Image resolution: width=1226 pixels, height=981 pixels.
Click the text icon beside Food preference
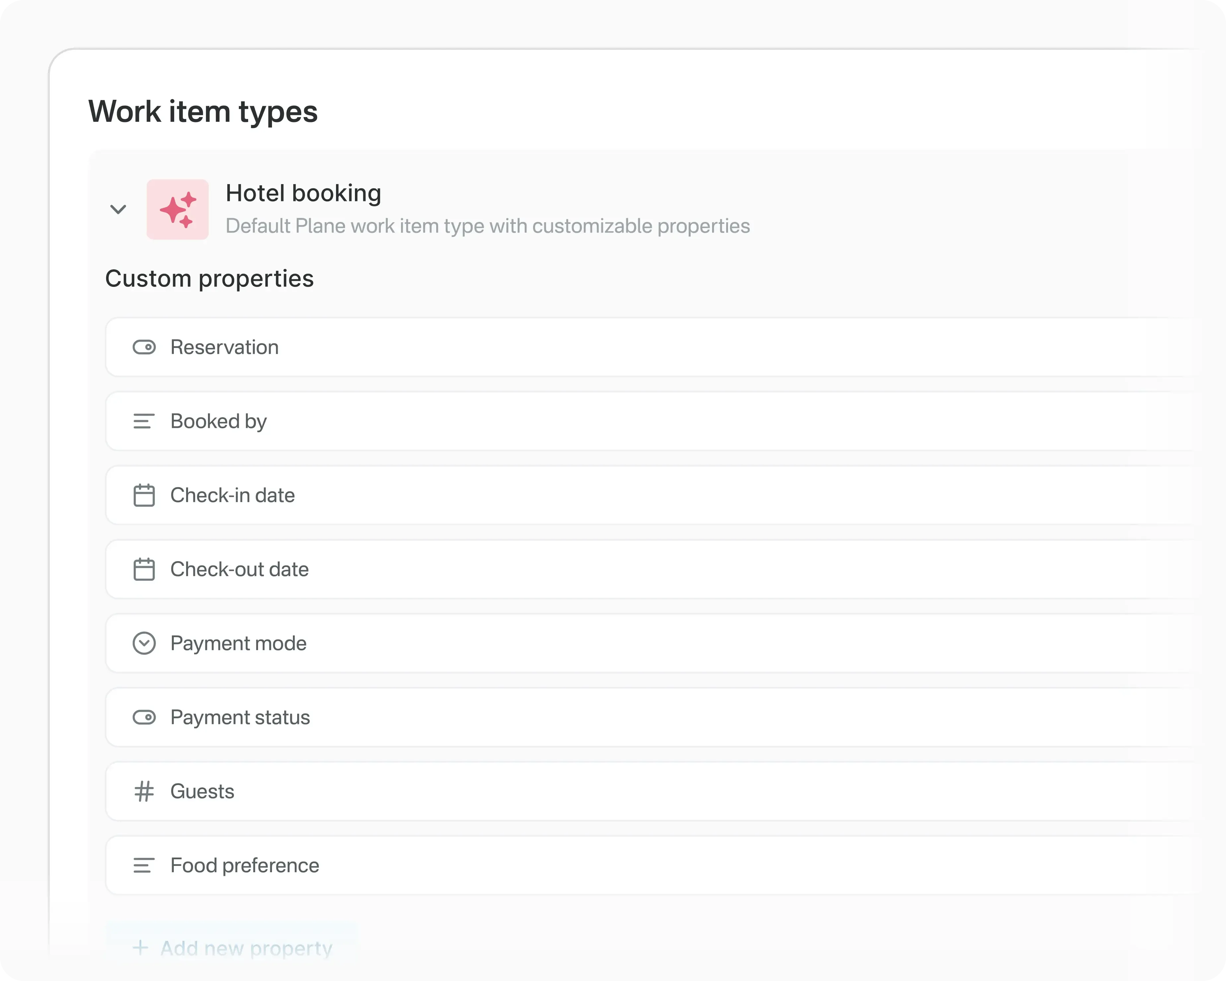click(143, 865)
